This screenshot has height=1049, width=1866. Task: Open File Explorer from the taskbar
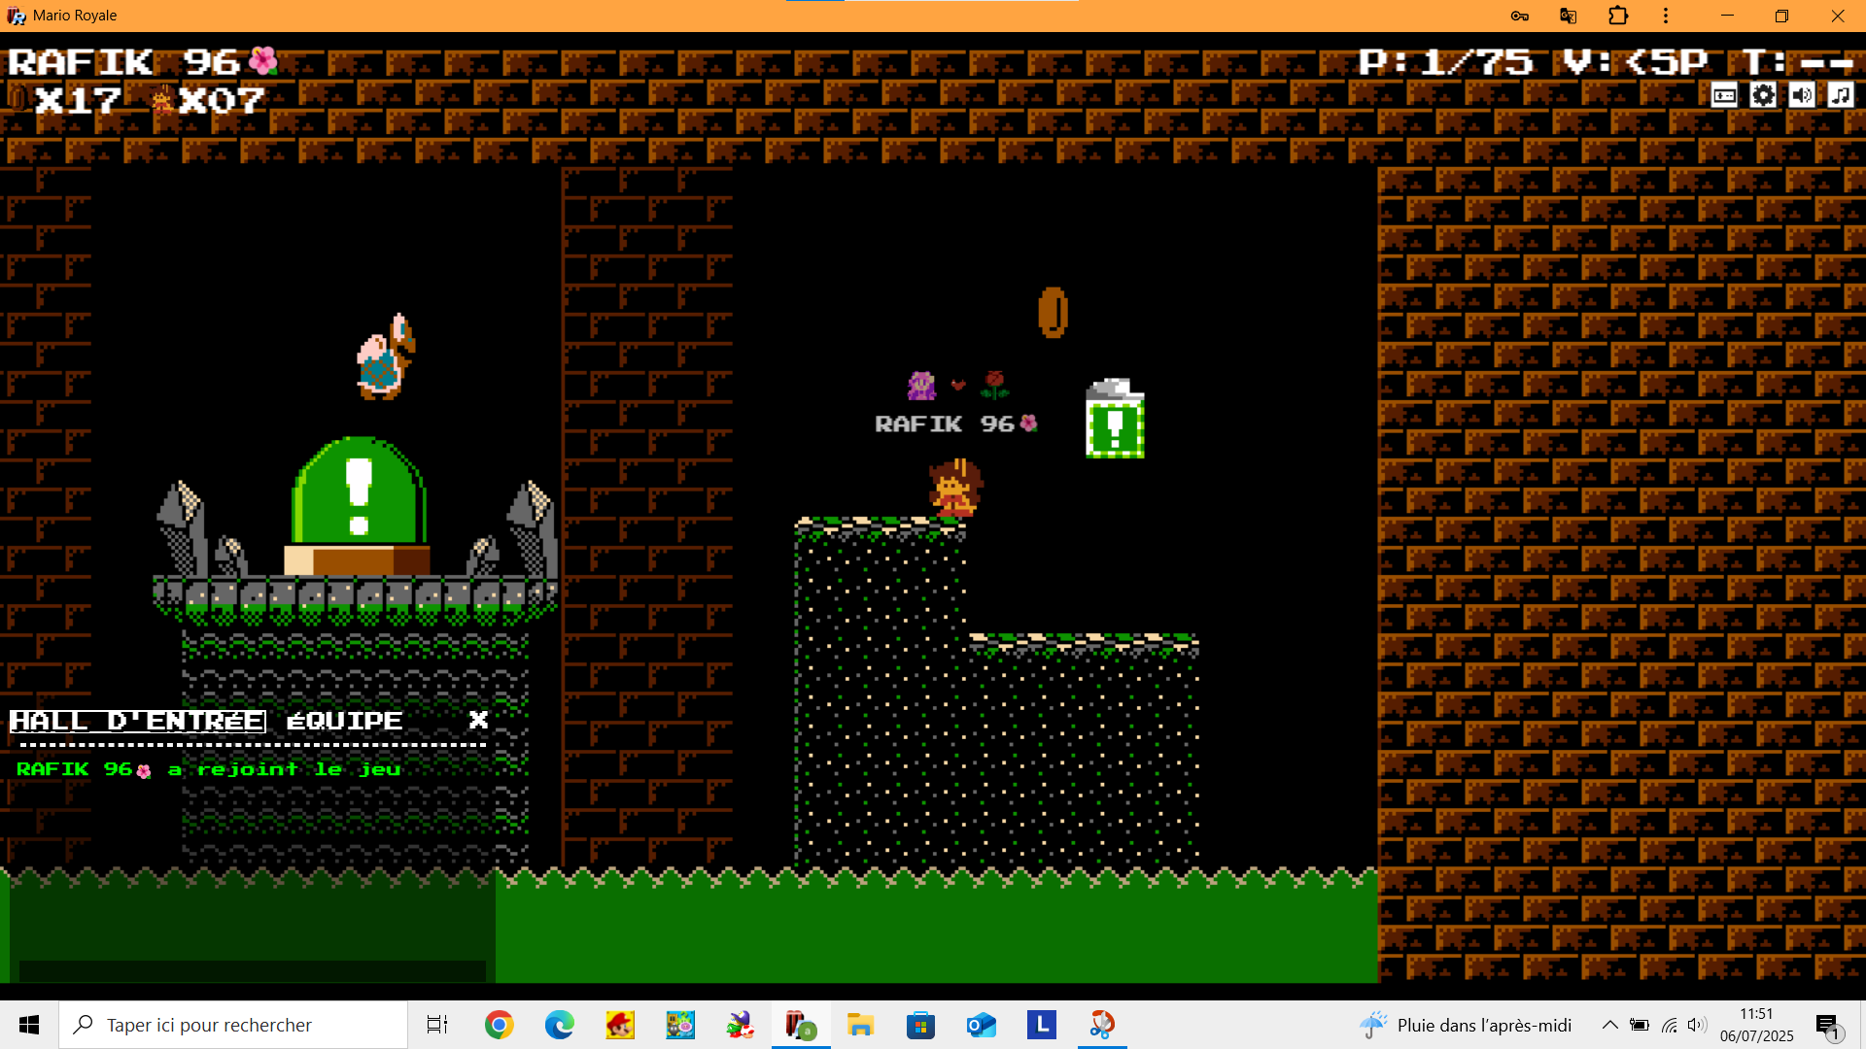click(x=860, y=1025)
